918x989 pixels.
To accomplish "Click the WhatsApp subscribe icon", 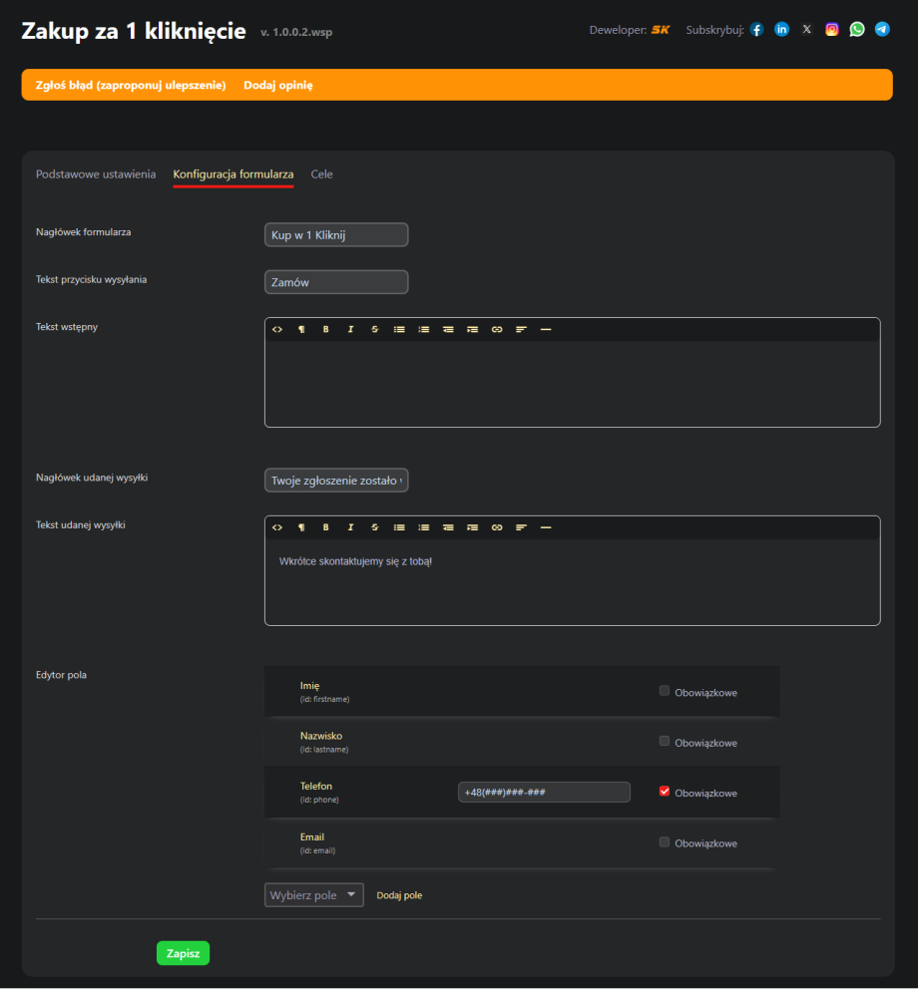I will (x=857, y=30).
